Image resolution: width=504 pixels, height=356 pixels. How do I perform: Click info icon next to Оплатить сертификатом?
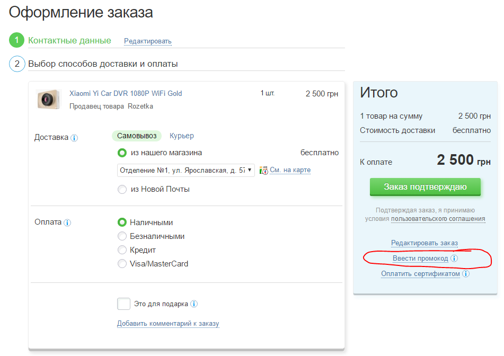click(466, 274)
